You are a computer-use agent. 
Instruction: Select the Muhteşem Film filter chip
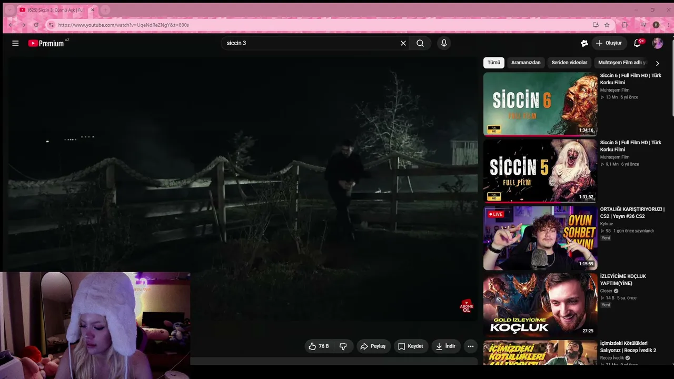622,63
